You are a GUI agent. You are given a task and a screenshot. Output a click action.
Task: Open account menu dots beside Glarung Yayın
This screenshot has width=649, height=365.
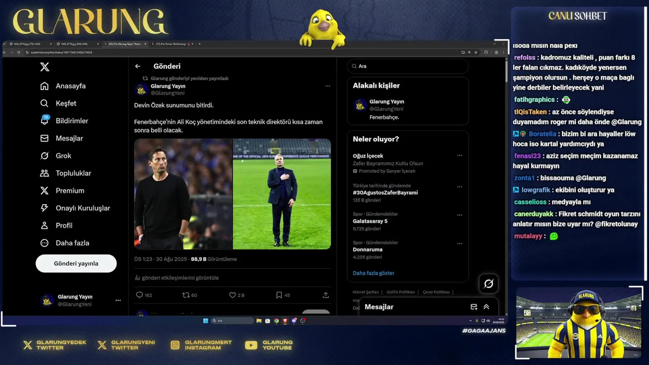pyautogui.click(x=118, y=301)
